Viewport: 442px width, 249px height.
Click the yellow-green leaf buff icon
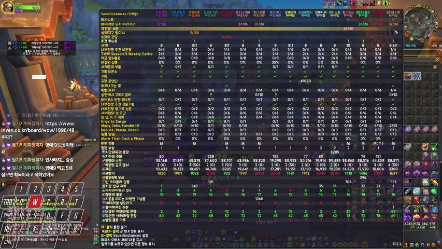pos(339,3)
